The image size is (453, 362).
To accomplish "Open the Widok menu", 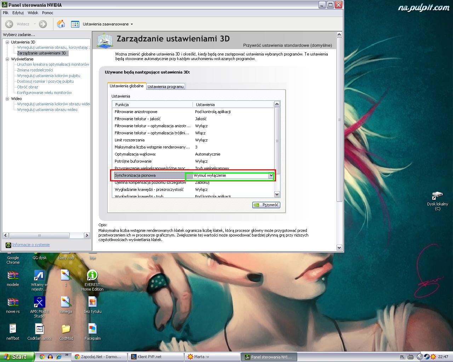I will (x=33, y=13).
